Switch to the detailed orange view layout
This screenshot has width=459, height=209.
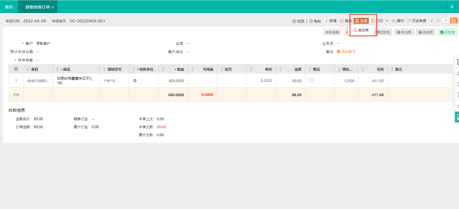(x=454, y=21)
